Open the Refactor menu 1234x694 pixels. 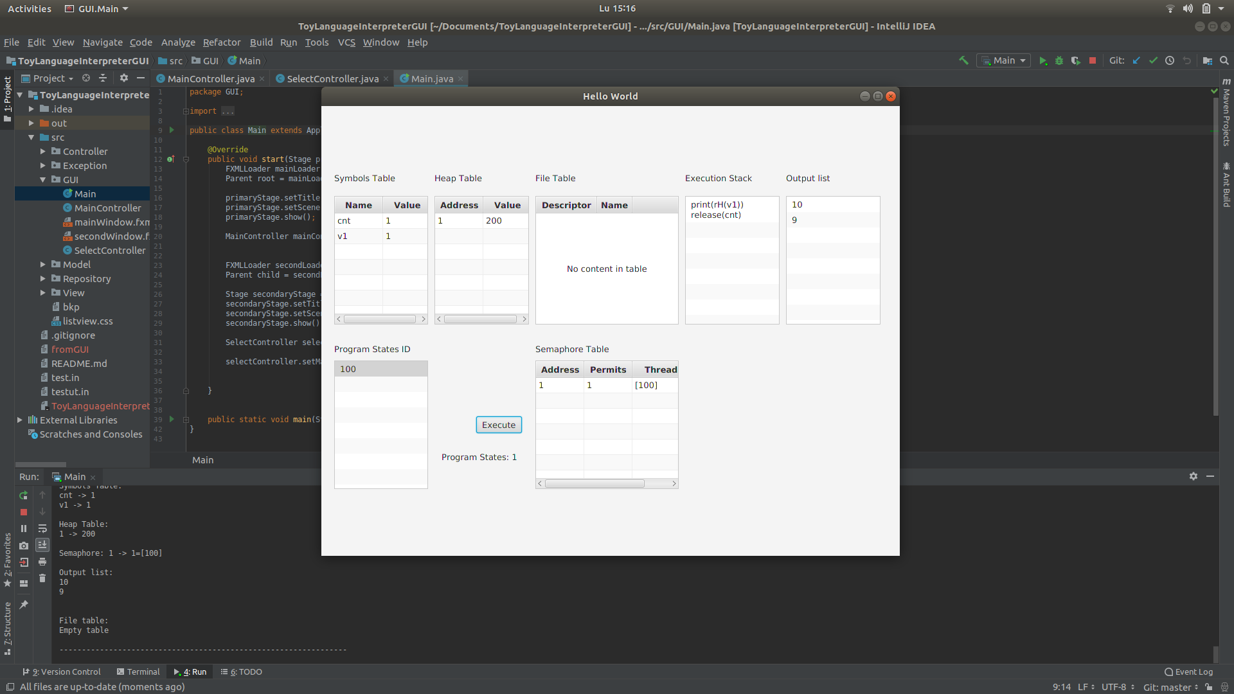[x=221, y=42]
